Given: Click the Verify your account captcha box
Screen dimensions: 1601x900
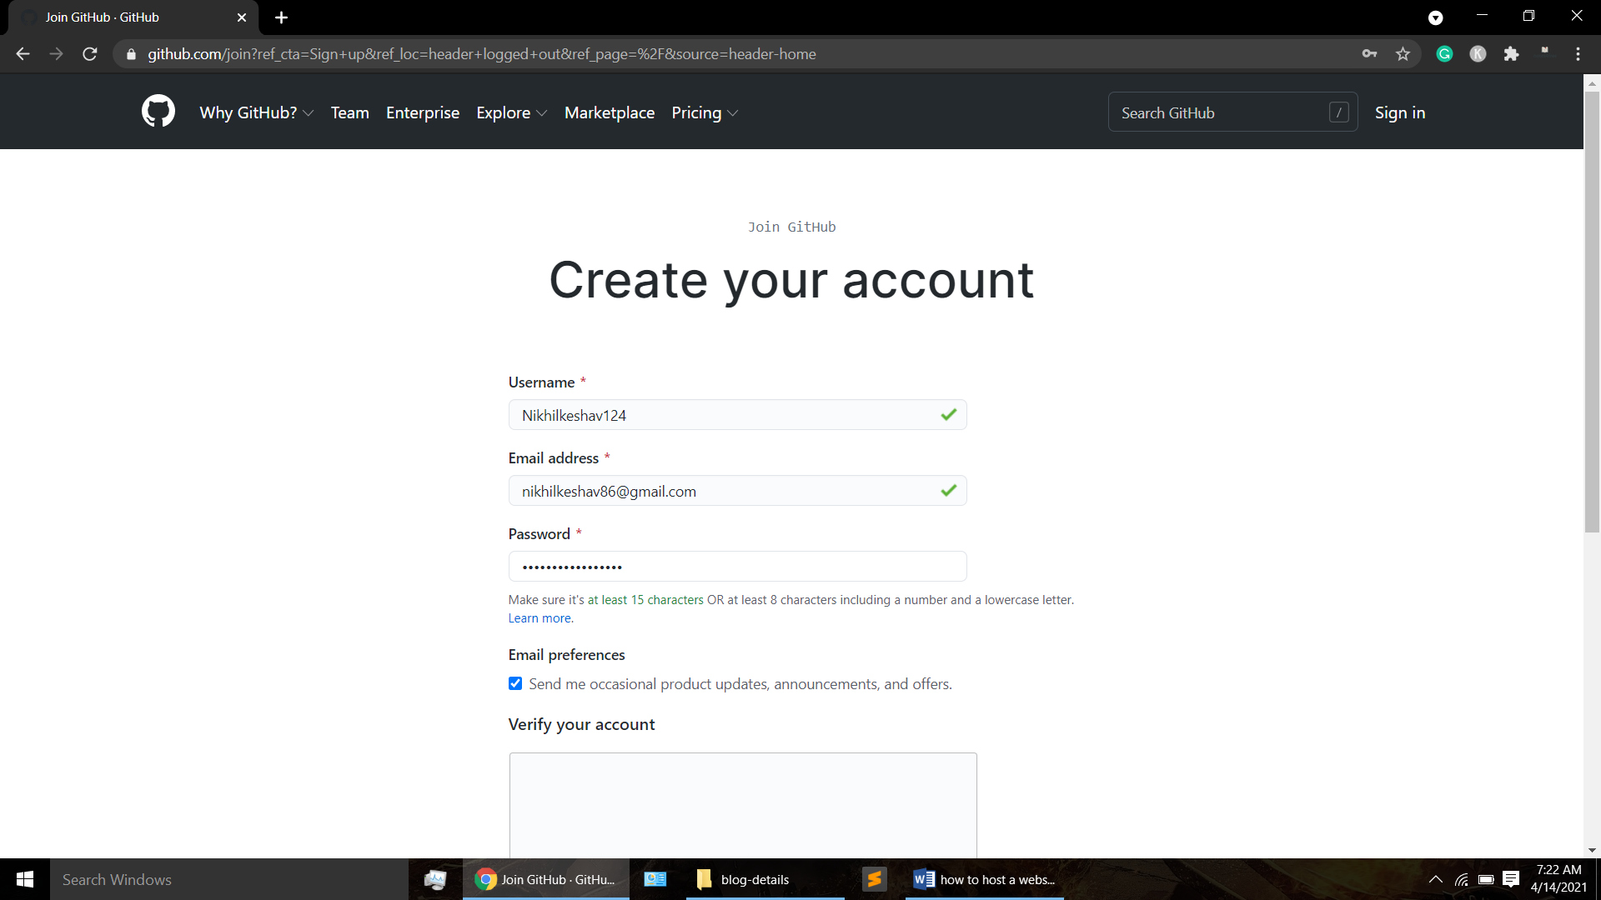Looking at the screenshot, I should click(743, 805).
